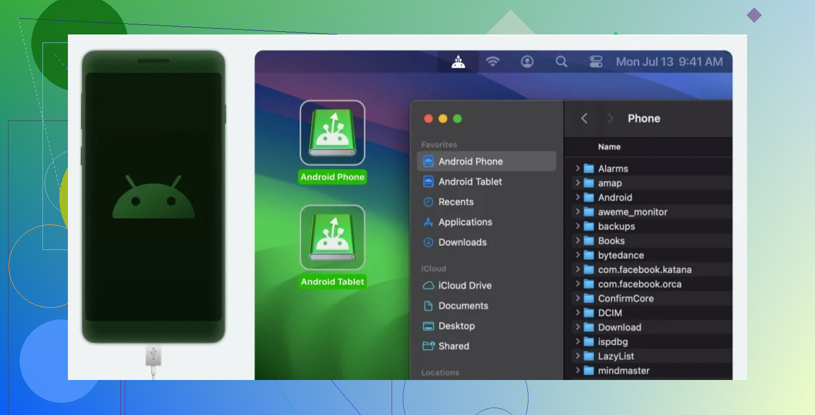Expand the Android folder
The image size is (815, 415).
pyautogui.click(x=577, y=197)
